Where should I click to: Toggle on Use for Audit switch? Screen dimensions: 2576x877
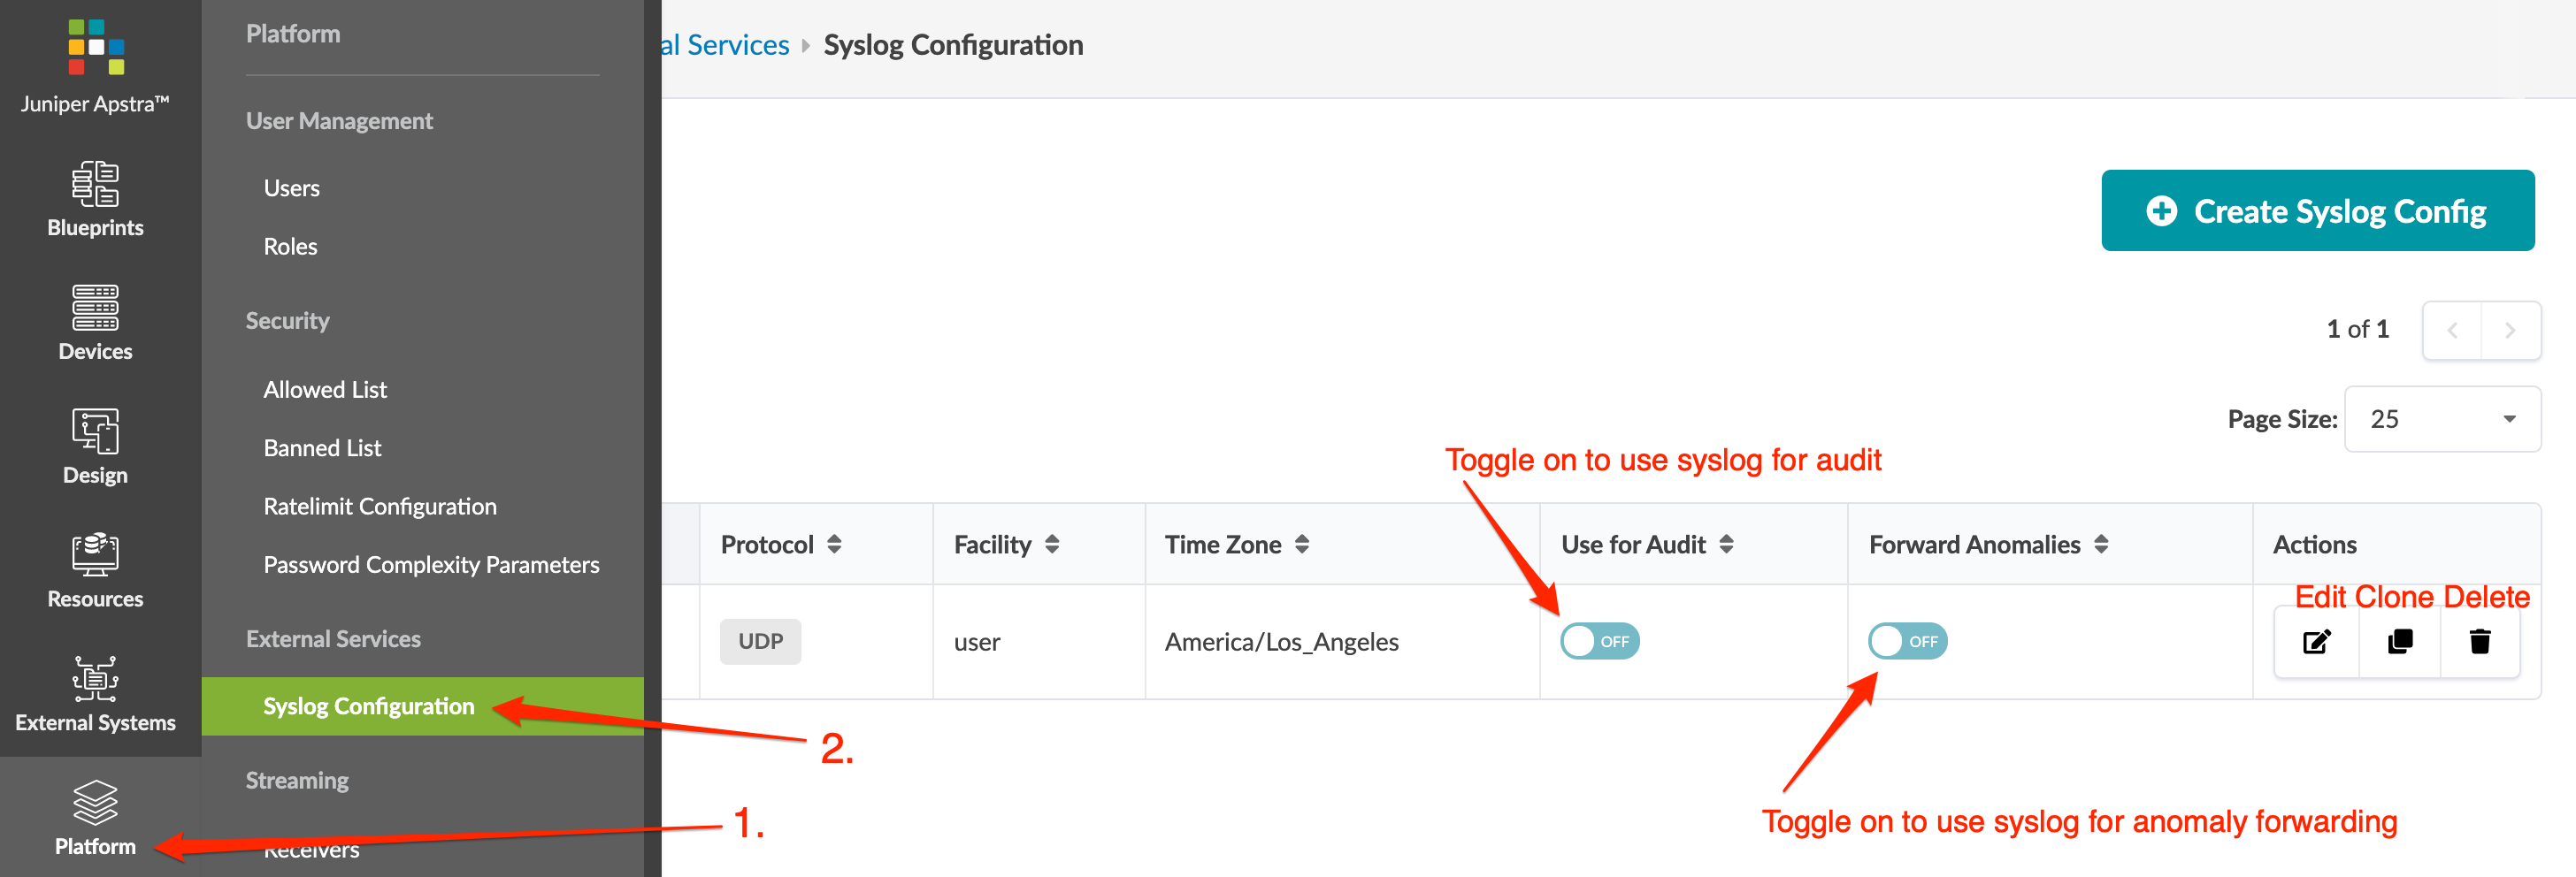click(1599, 641)
